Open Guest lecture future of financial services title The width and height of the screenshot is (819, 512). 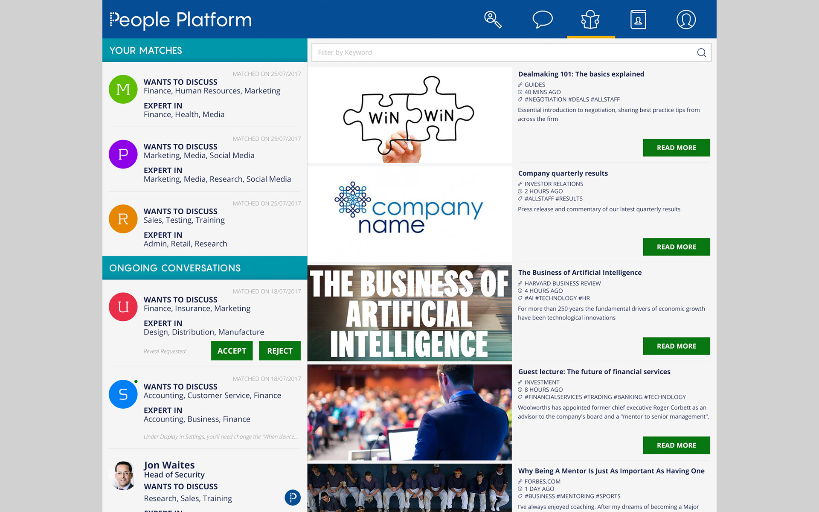[594, 372]
